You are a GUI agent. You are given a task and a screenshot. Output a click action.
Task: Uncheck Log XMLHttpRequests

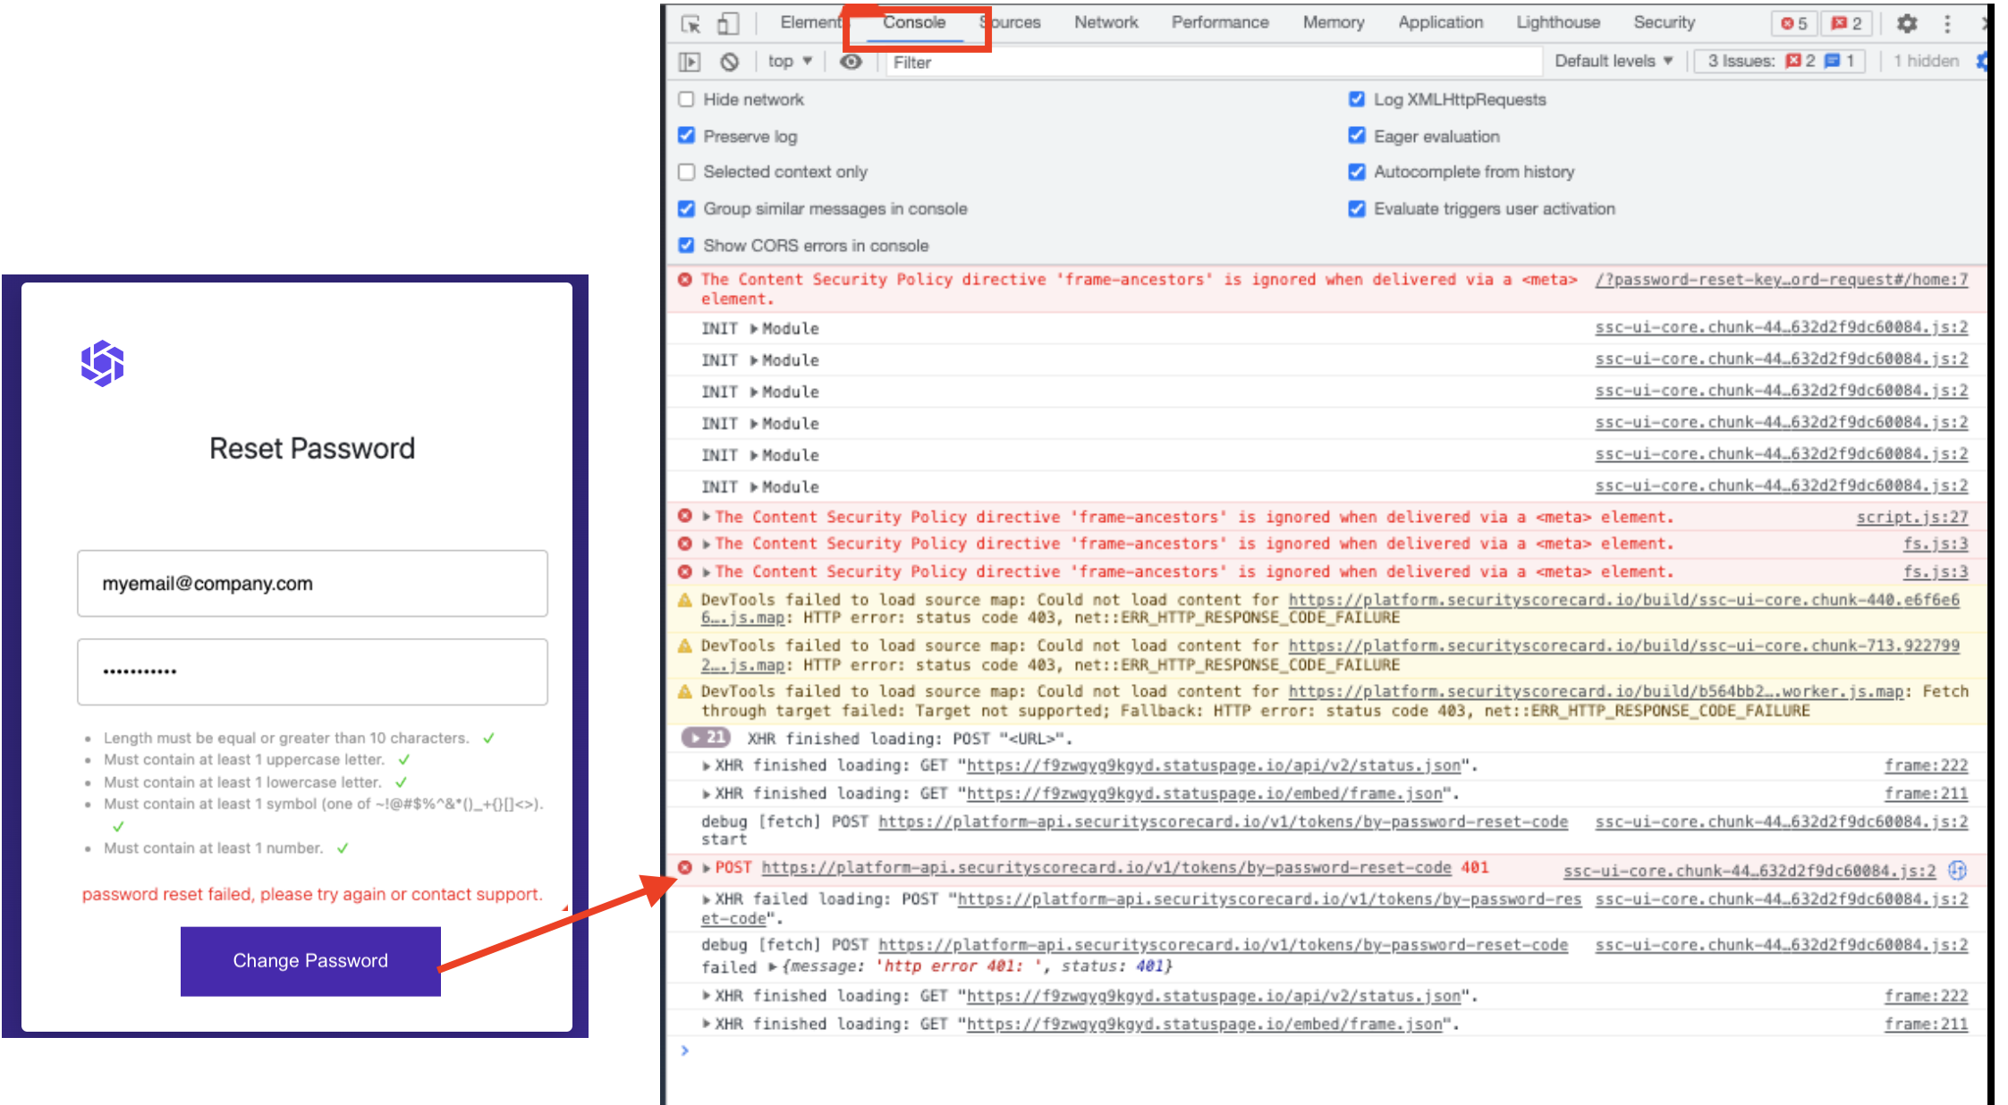[x=1357, y=99]
